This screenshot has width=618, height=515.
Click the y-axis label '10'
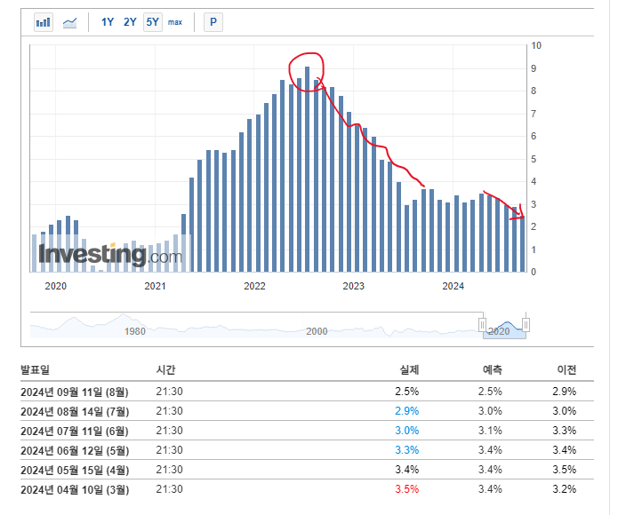536,45
